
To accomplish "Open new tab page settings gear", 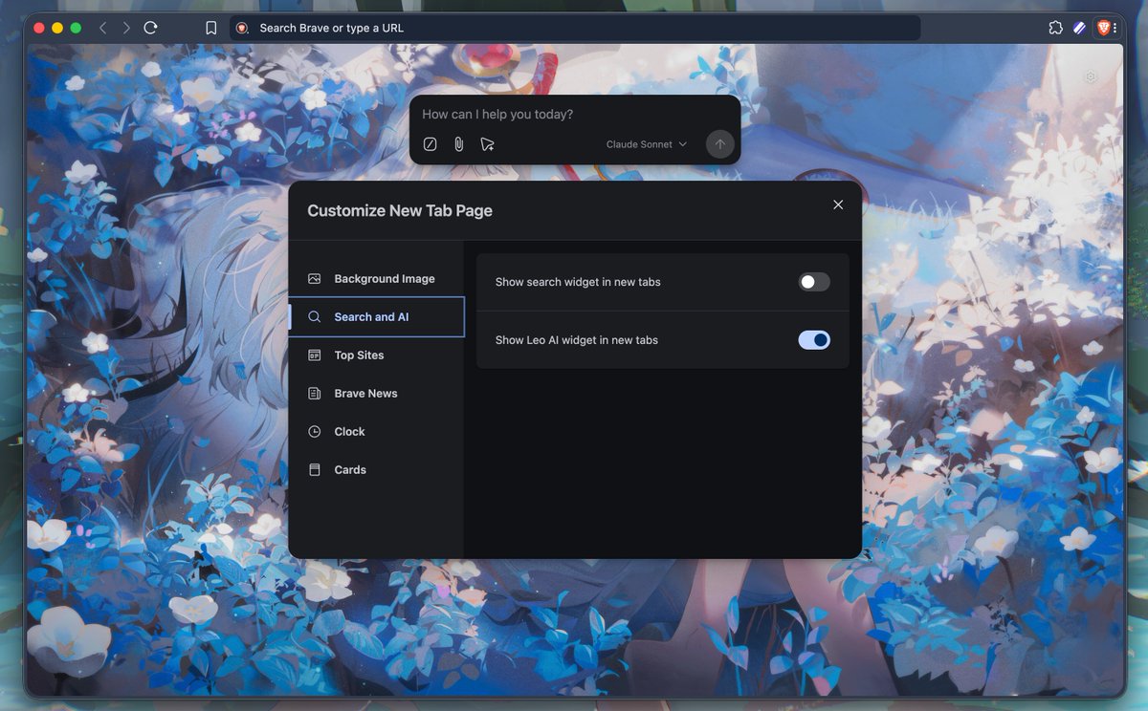I will pyautogui.click(x=1091, y=76).
